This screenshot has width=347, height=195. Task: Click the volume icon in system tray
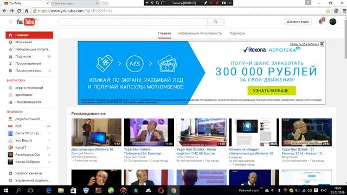[310, 190]
